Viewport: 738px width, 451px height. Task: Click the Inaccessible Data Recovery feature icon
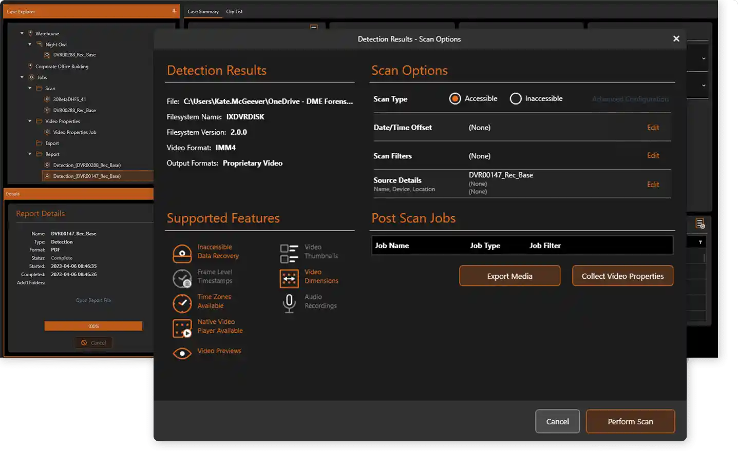pyautogui.click(x=182, y=253)
